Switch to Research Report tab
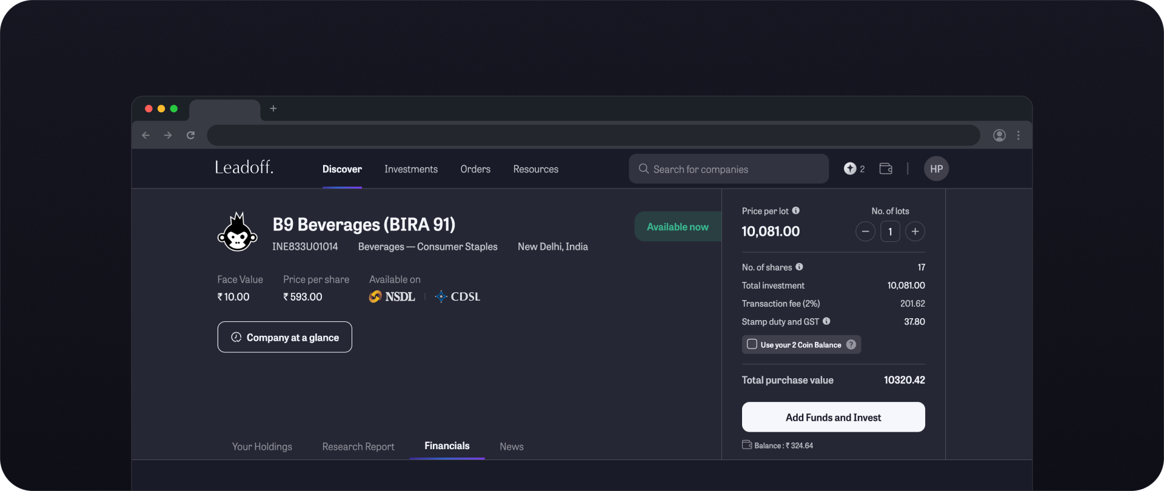This screenshot has height=491, width=1164. pyautogui.click(x=358, y=447)
